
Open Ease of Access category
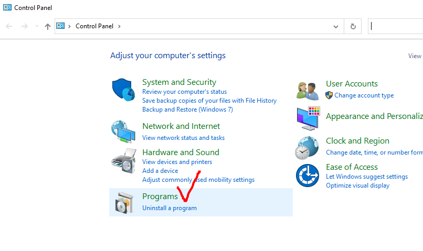coord(352,167)
